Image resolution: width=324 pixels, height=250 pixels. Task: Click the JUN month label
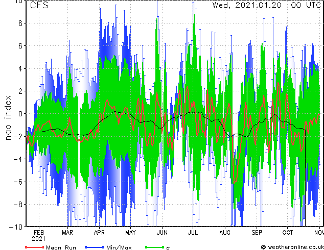tap(162, 233)
